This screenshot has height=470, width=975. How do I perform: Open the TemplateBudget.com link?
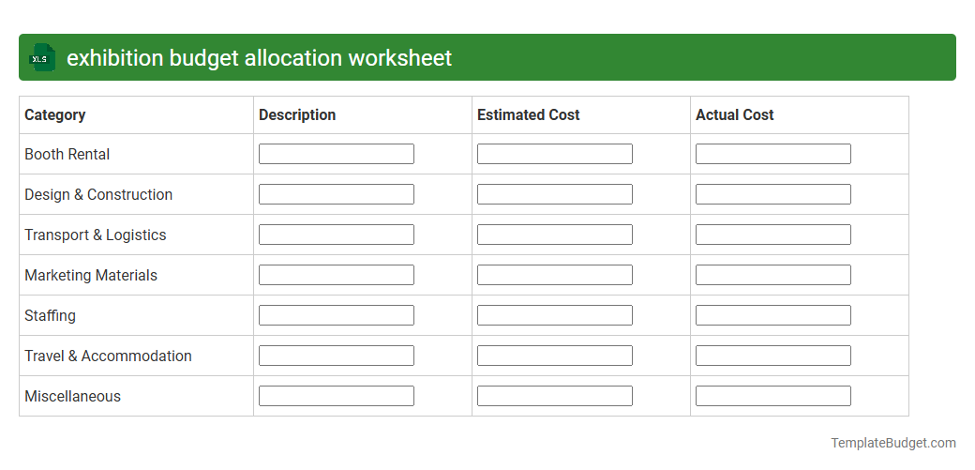pos(892,443)
